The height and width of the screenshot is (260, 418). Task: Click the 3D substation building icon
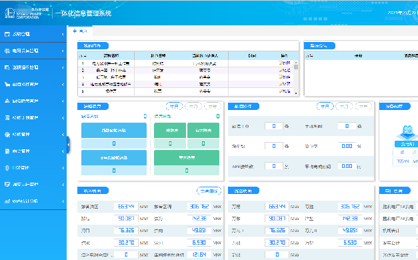click(x=407, y=133)
